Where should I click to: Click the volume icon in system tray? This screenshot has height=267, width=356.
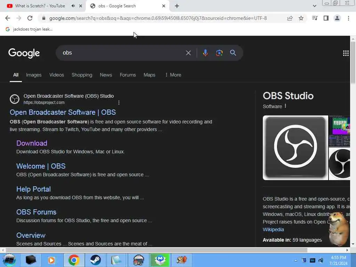[321, 260]
